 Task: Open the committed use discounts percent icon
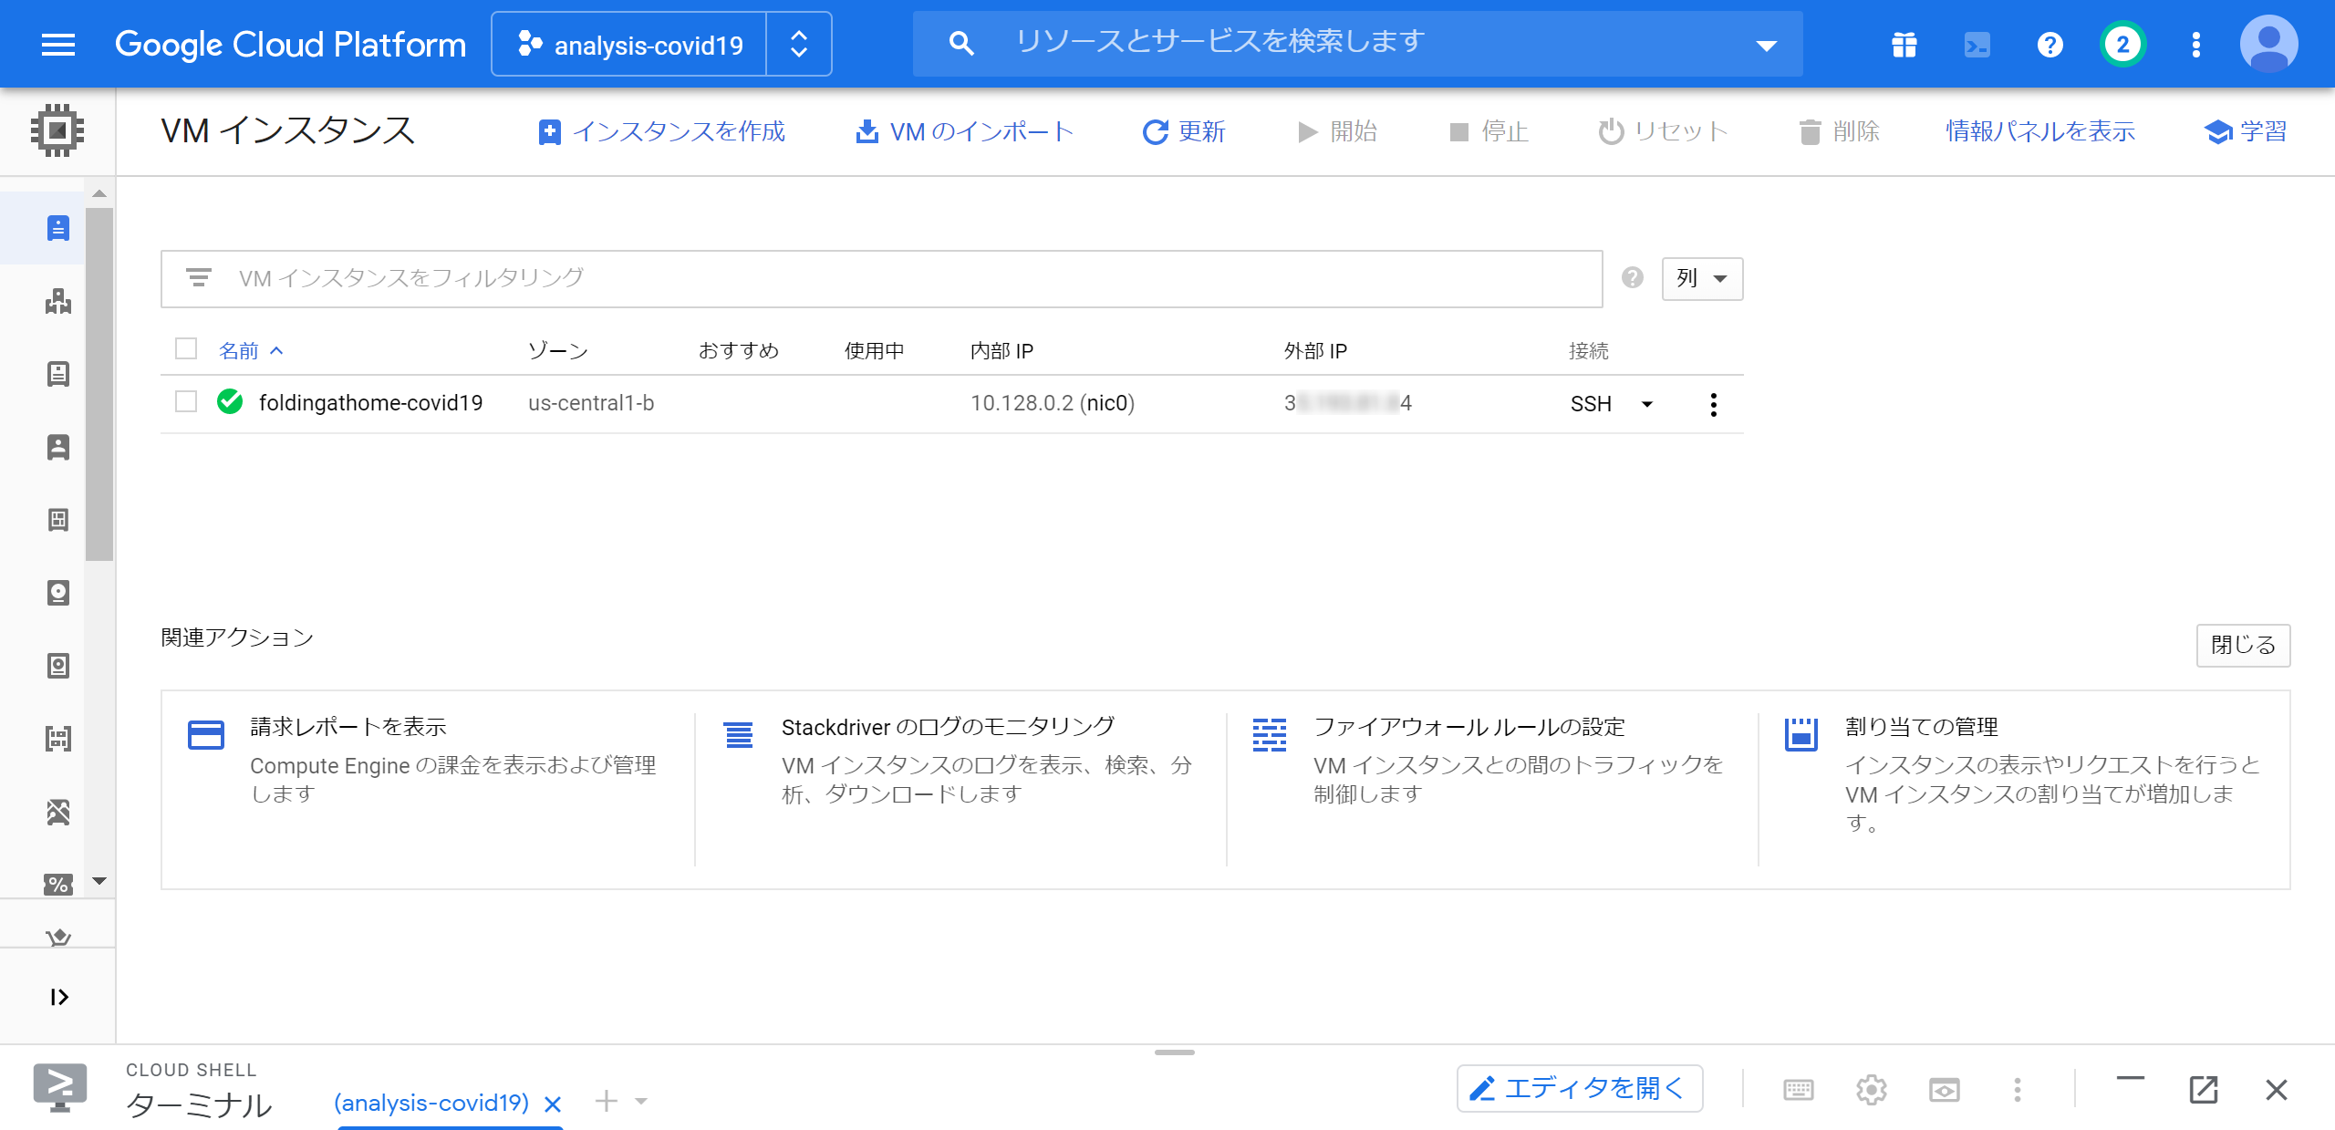tap(58, 883)
